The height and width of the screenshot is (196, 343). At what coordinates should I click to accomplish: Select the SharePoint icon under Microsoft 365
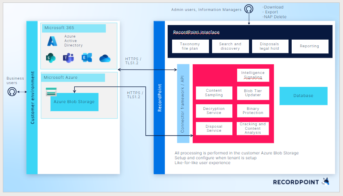pos(51,58)
